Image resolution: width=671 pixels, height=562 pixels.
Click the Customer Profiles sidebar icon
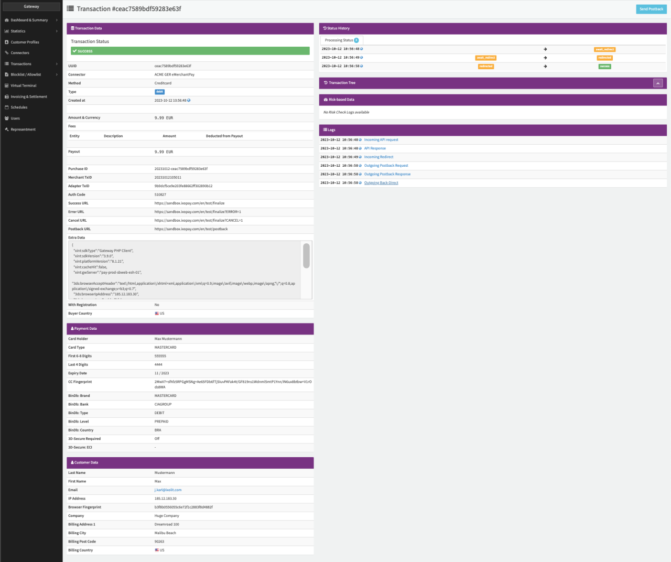click(x=6, y=42)
